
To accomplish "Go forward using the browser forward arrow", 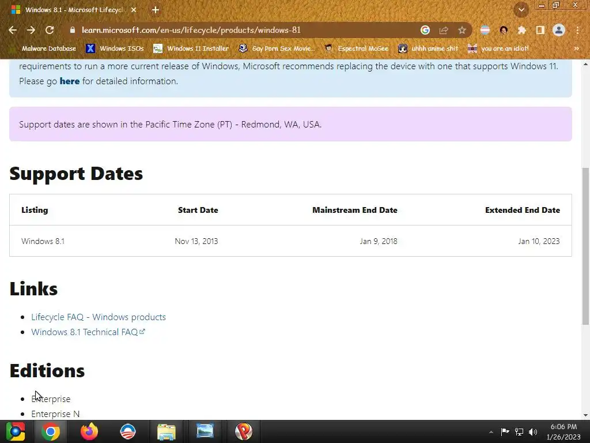I will click(31, 30).
